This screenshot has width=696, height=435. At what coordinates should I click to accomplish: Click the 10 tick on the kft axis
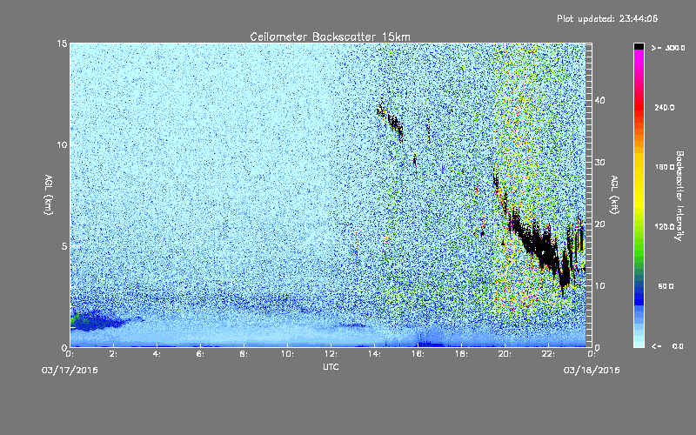point(599,286)
